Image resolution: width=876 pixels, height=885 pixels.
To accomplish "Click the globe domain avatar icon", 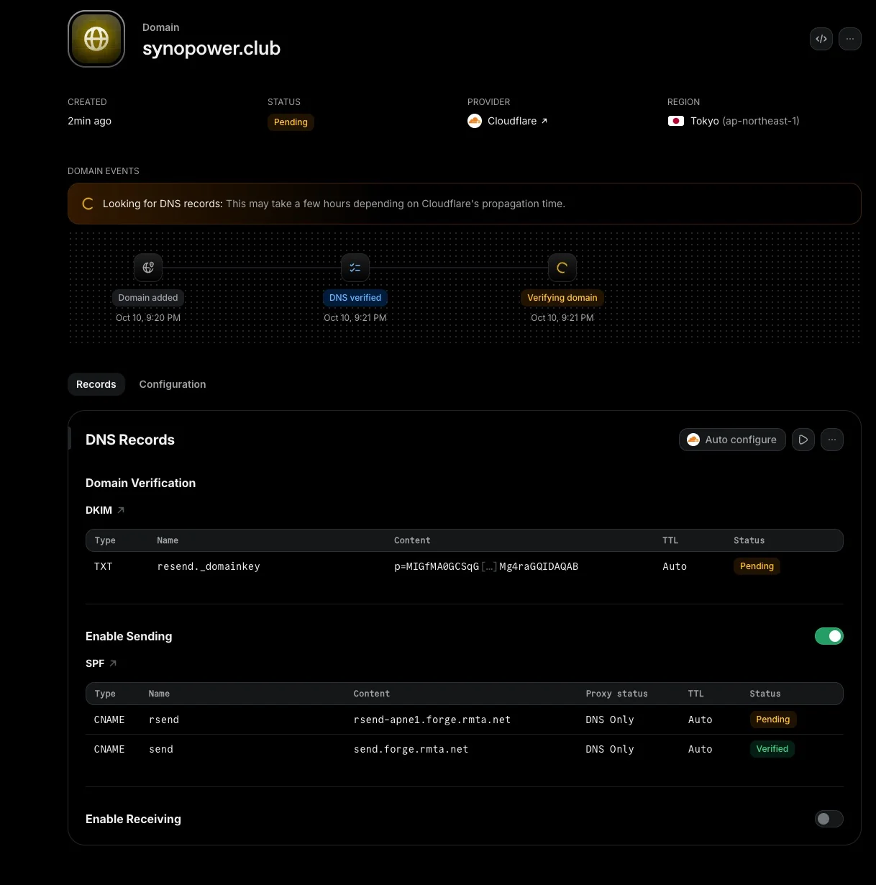I will click(x=96, y=39).
